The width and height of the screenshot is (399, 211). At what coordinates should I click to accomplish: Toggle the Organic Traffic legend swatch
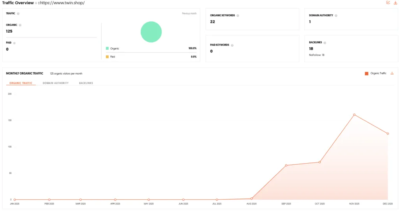pyautogui.click(x=367, y=73)
